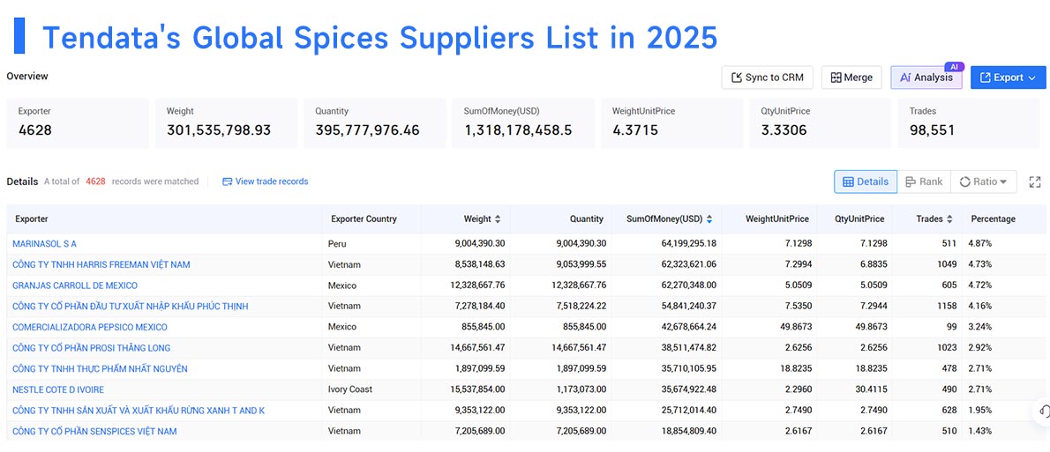Open GRANJAS CARROLL DE MEXICO exporter

pyautogui.click(x=75, y=285)
